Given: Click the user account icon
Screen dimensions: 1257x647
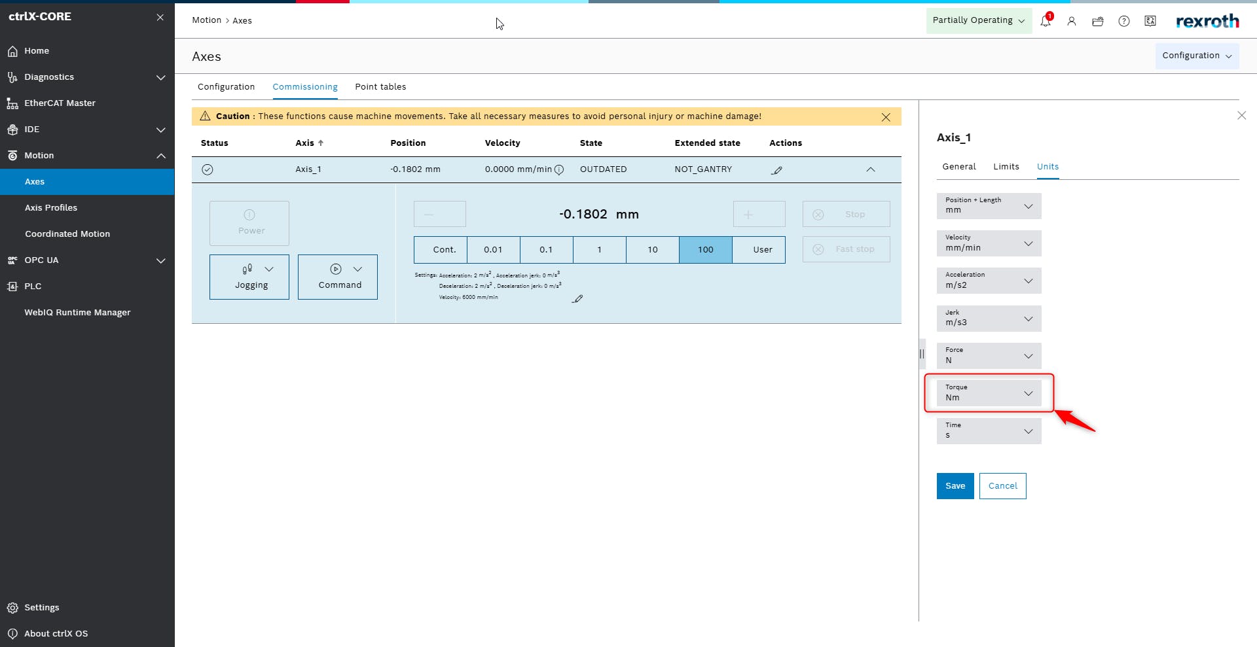Looking at the screenshot, I should [1072, 21].
